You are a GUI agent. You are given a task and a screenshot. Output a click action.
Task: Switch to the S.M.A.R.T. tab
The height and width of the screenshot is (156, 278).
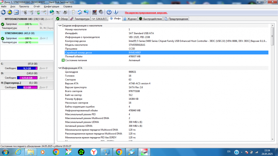point(100,19)
